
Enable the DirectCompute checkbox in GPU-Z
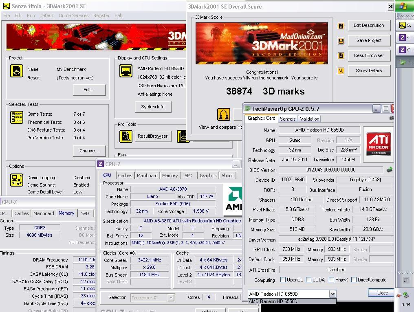pos(354,279)
